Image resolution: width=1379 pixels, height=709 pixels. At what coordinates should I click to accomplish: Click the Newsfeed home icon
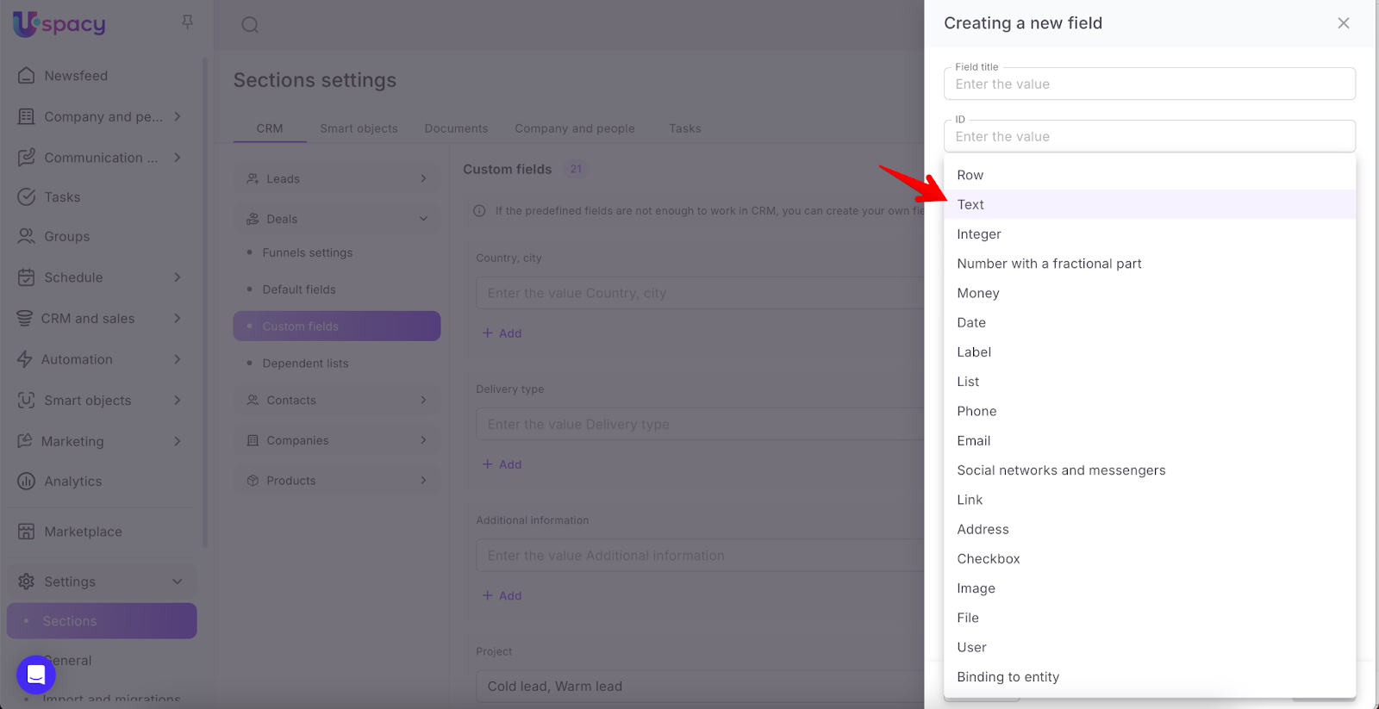click(27, 76)
